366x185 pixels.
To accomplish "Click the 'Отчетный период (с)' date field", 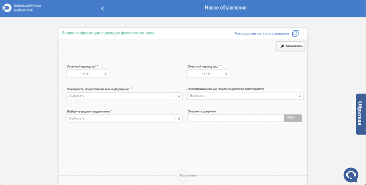I will (85, 74).
